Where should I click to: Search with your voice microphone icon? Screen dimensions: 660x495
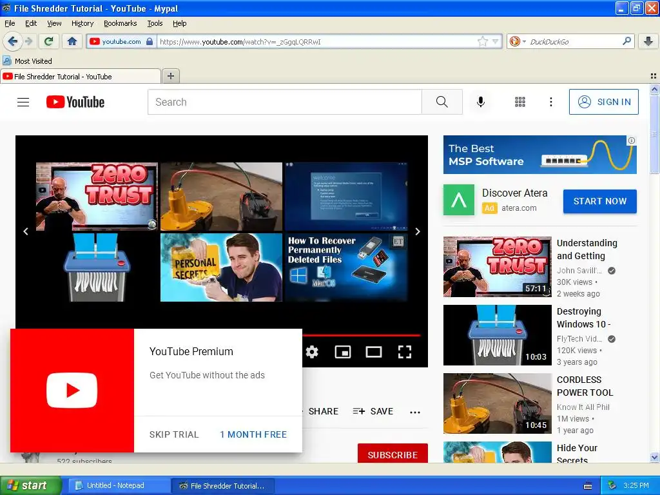[480, 102]
